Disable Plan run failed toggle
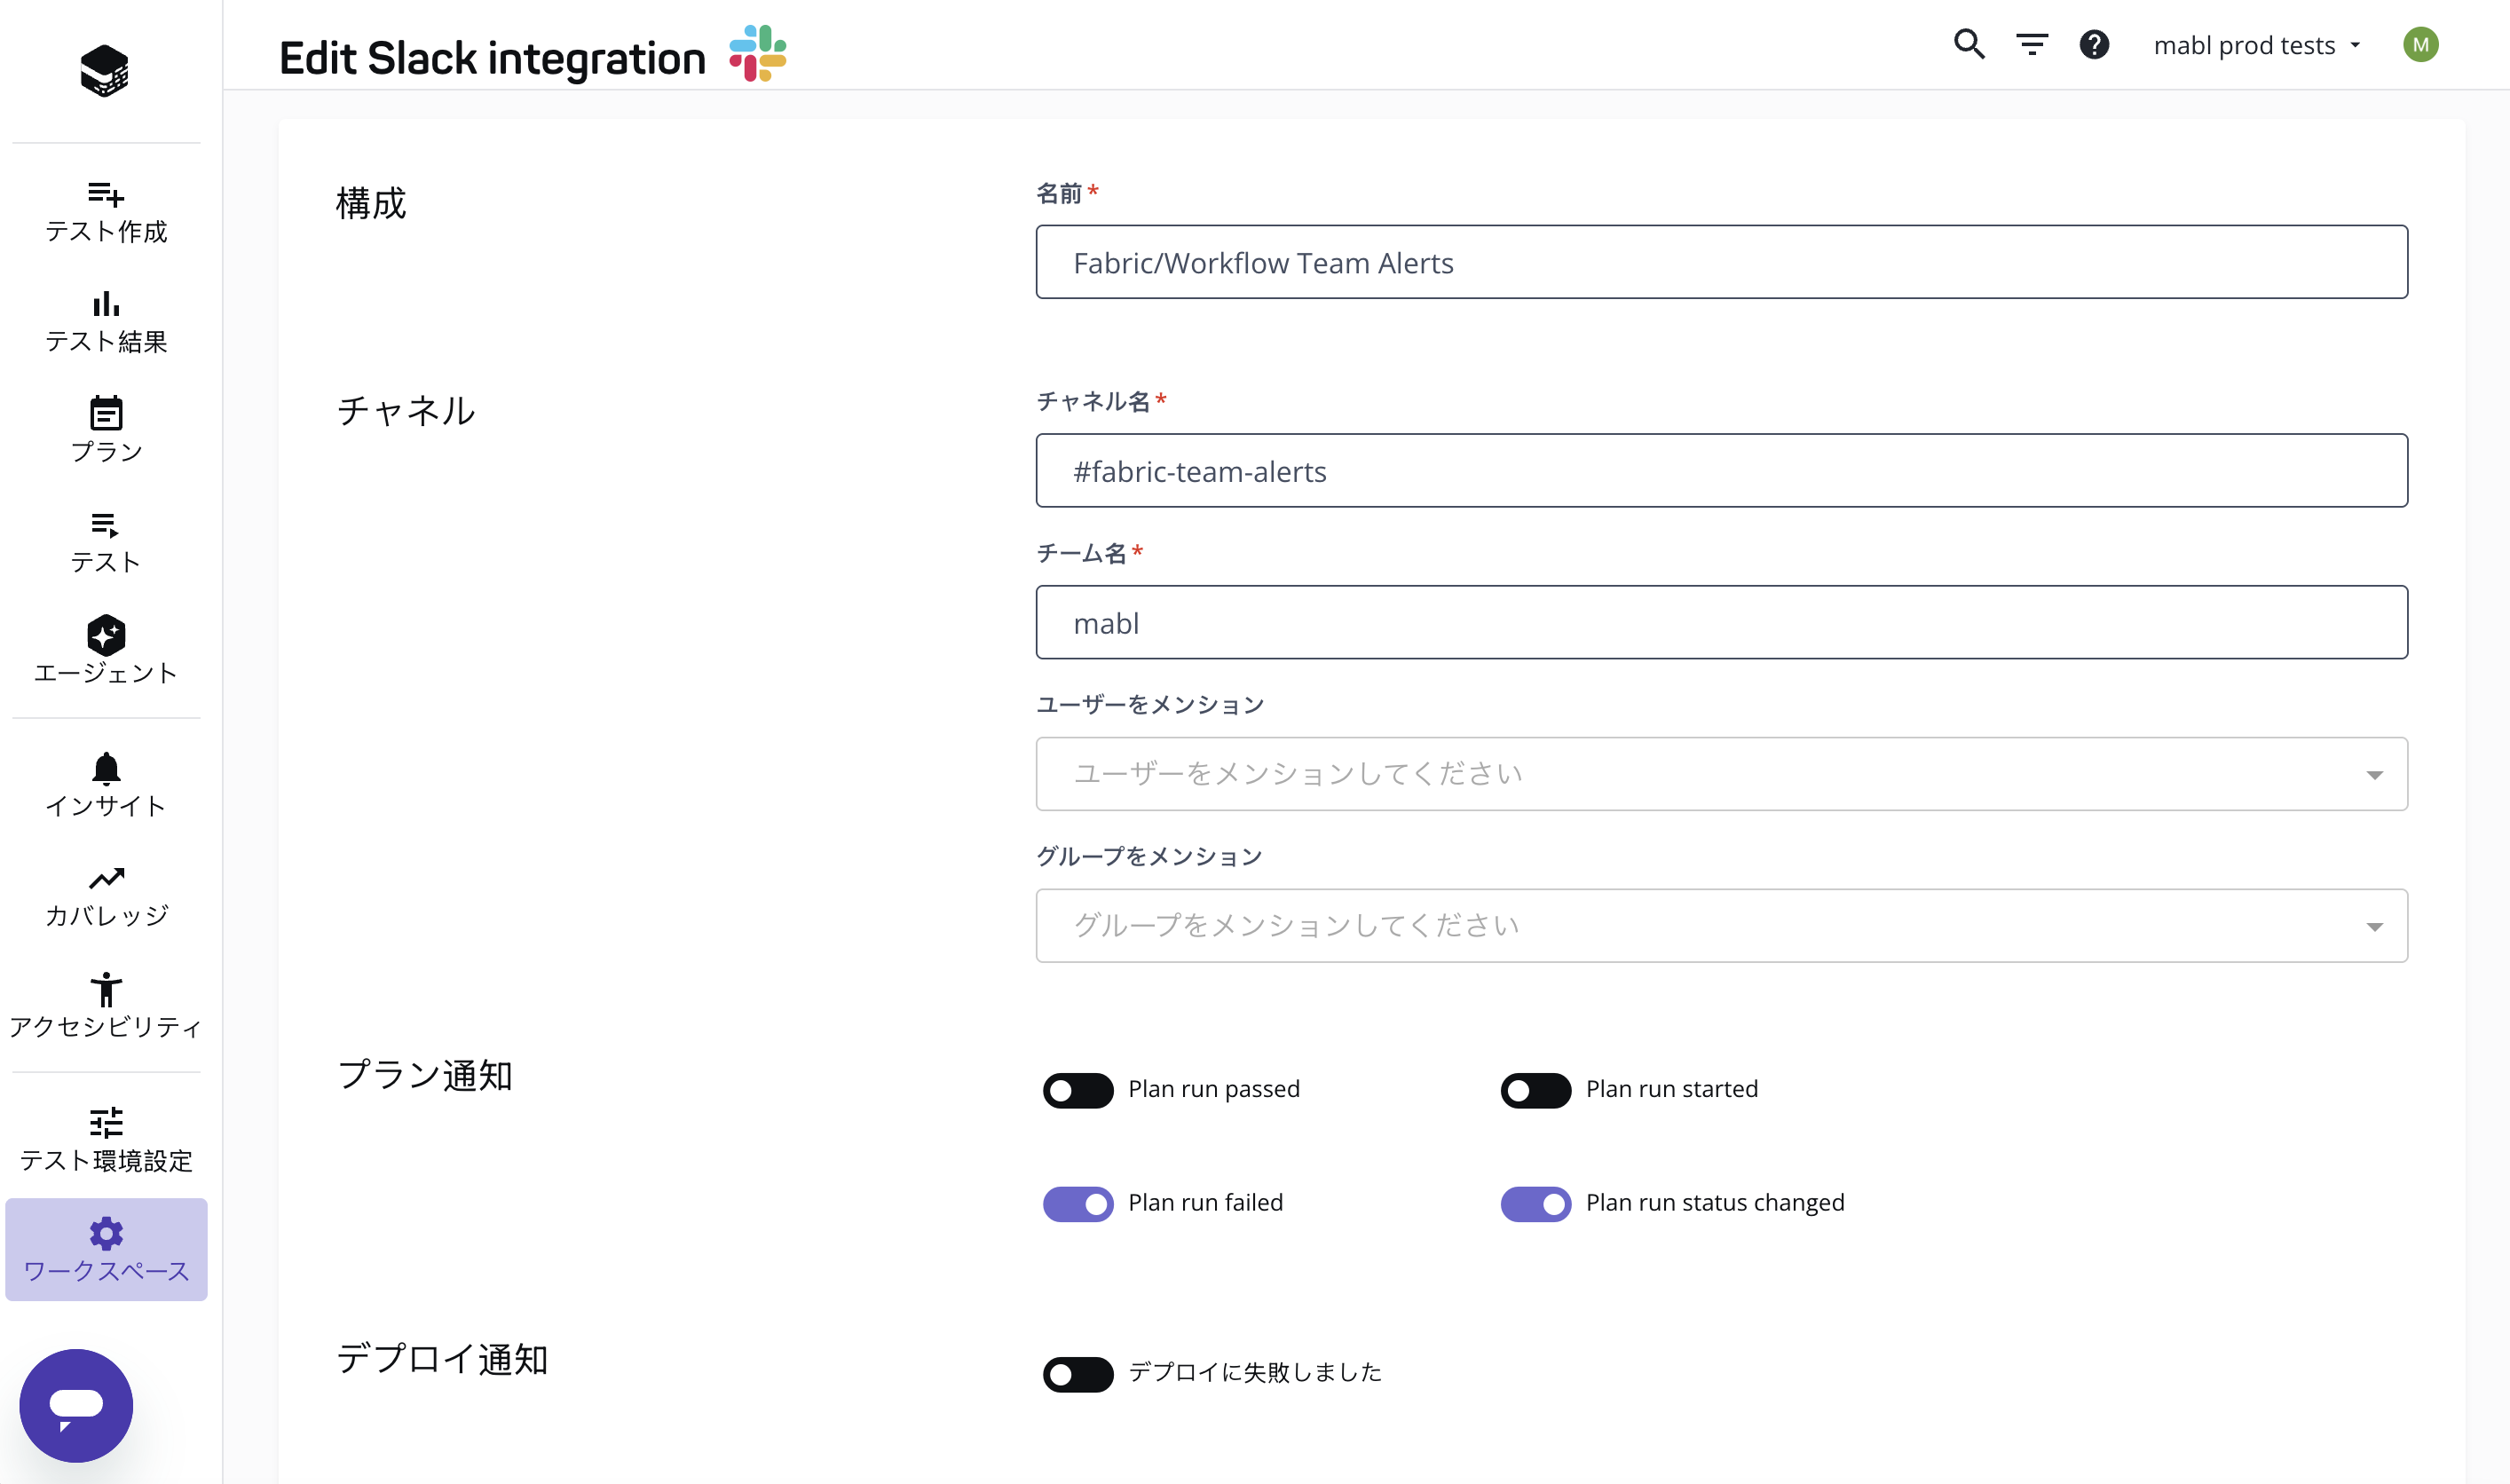2510x1484 pixels. pos(1078,1204)
